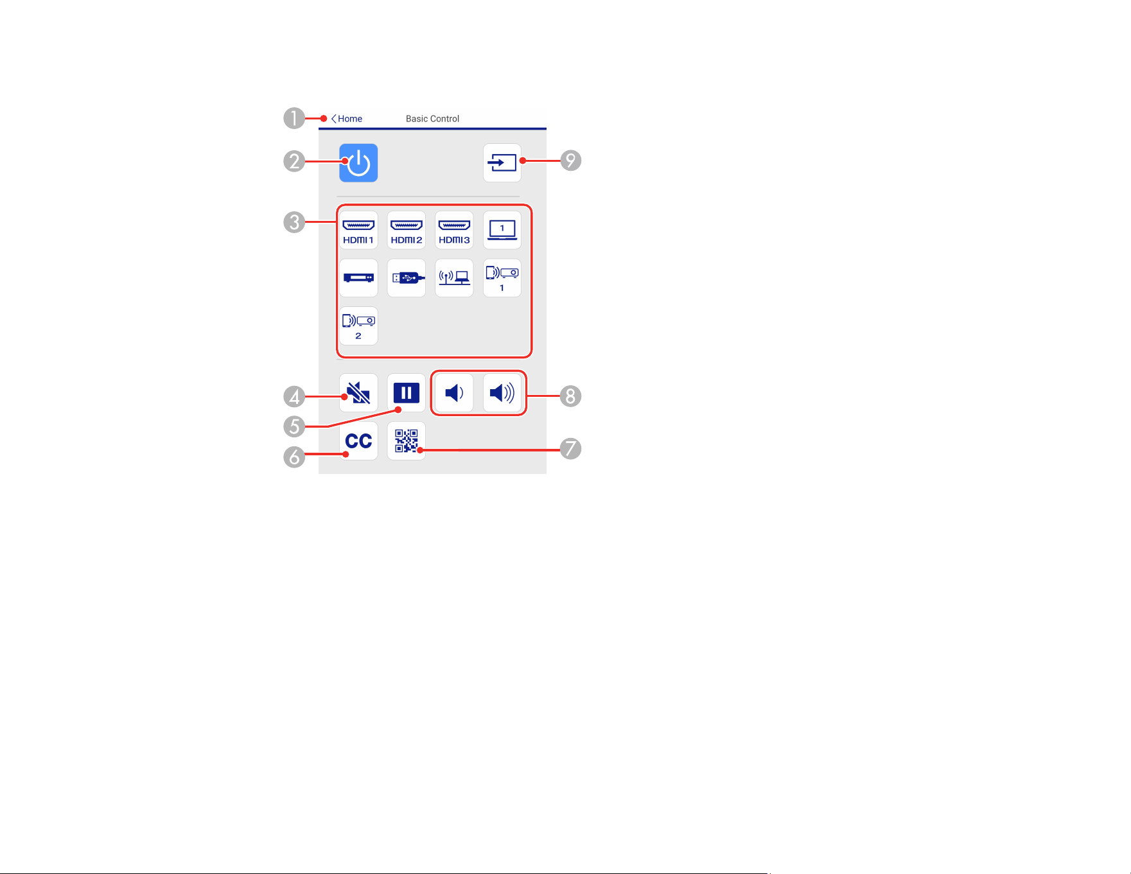This screenshot has width=1131, height=874.
Task: Go back via the Home link
Action: [347, 119]
